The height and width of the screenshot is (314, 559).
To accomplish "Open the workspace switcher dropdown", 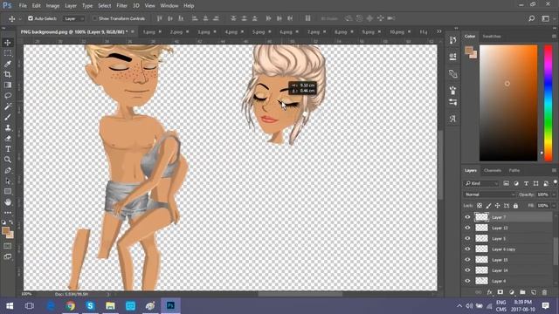I will point(545,18).
